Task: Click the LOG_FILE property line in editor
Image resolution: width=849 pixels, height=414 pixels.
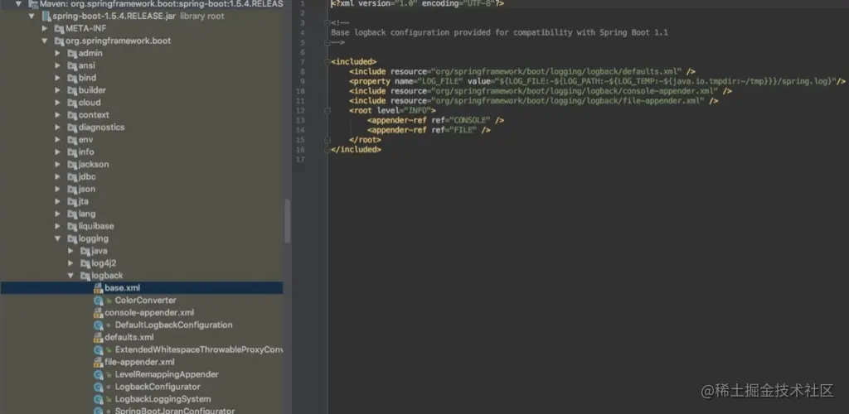Action: coord(597,81)
